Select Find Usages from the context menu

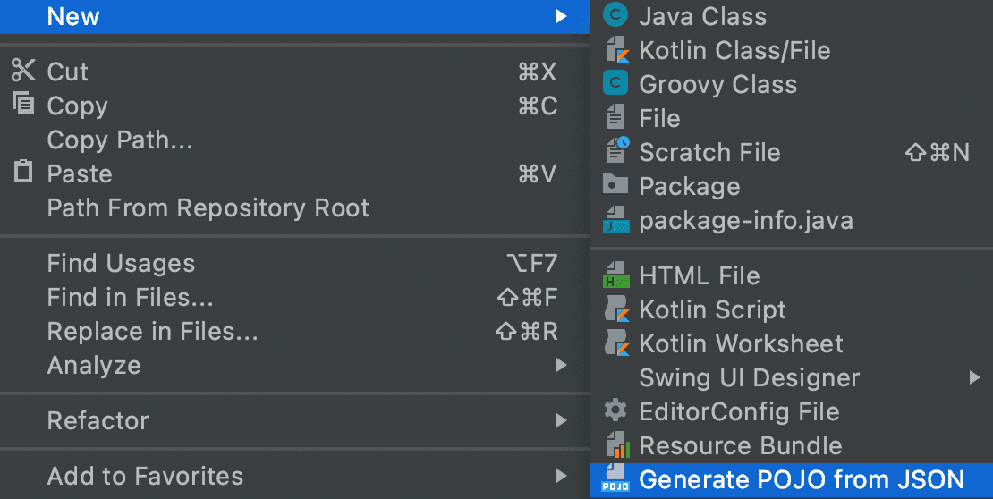(121, 264)
